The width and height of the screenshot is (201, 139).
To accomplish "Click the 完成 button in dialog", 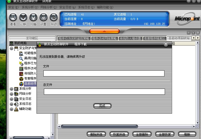I will 102,106.
